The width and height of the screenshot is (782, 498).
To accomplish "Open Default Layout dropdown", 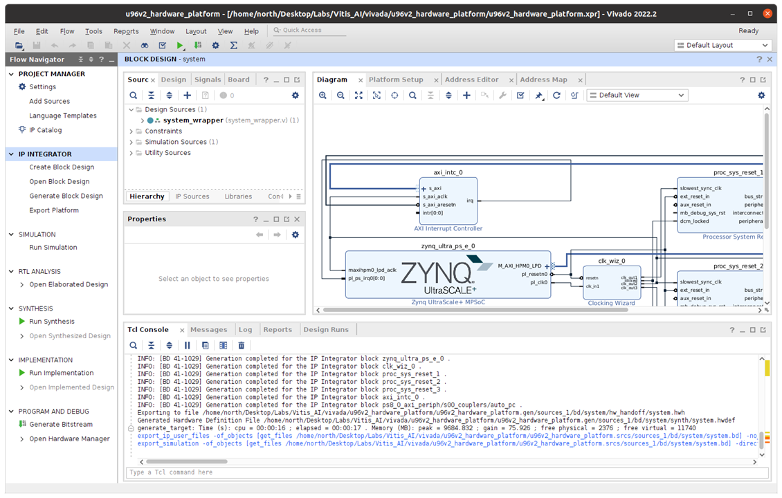I will (722, 46).
